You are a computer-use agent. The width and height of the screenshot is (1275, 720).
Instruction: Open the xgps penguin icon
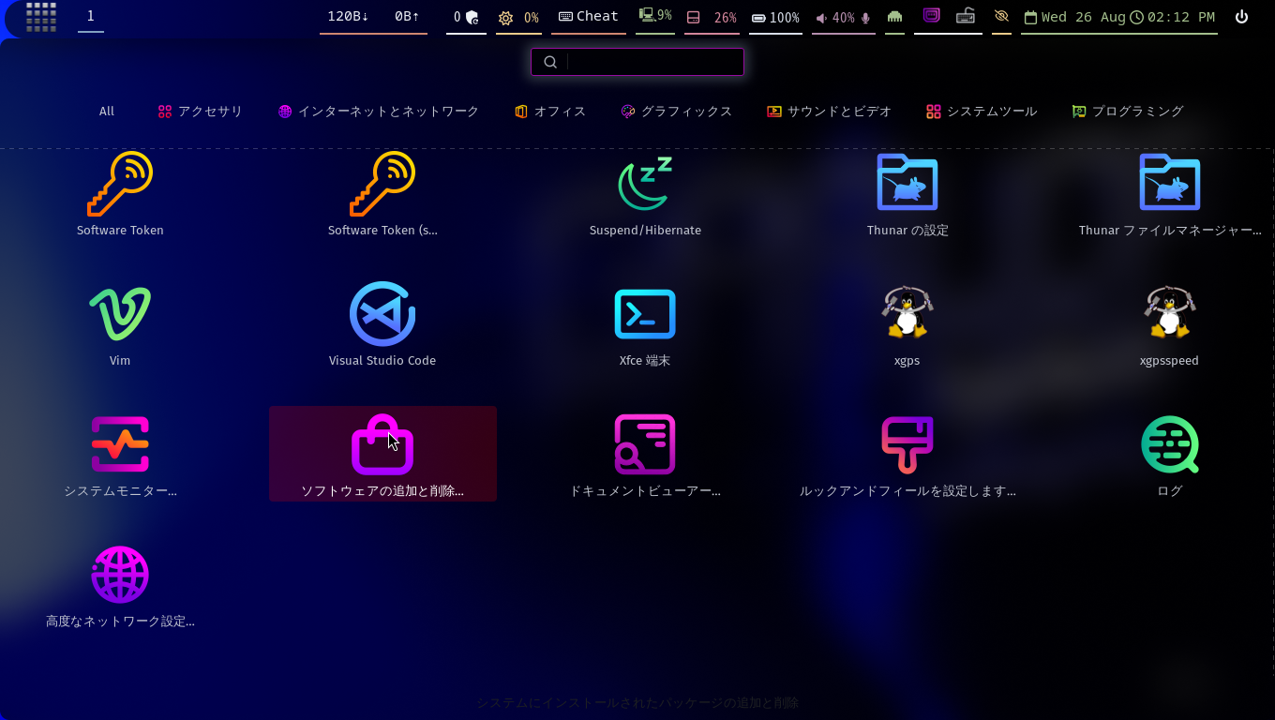[x=907, y=312]
